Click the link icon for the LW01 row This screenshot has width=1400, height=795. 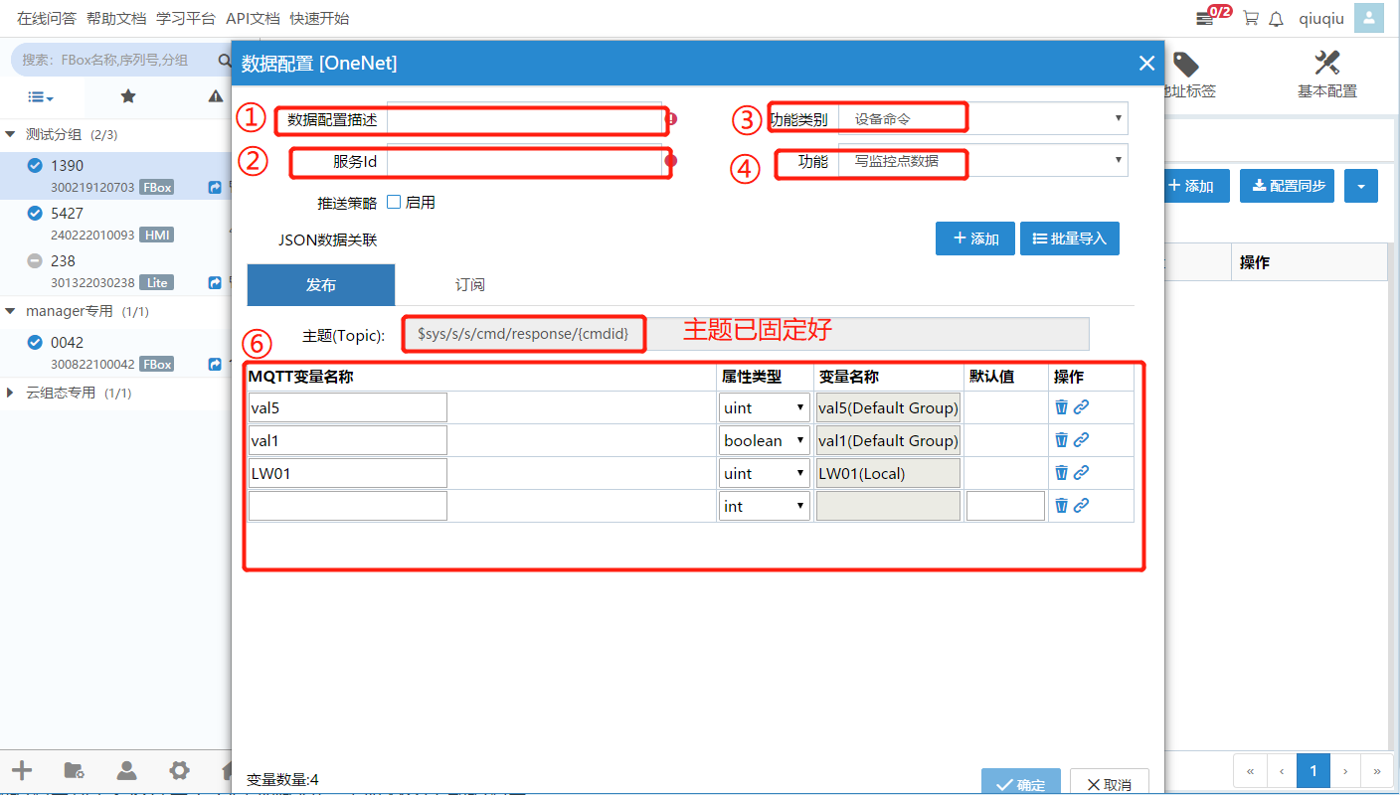click(1081, 473)
